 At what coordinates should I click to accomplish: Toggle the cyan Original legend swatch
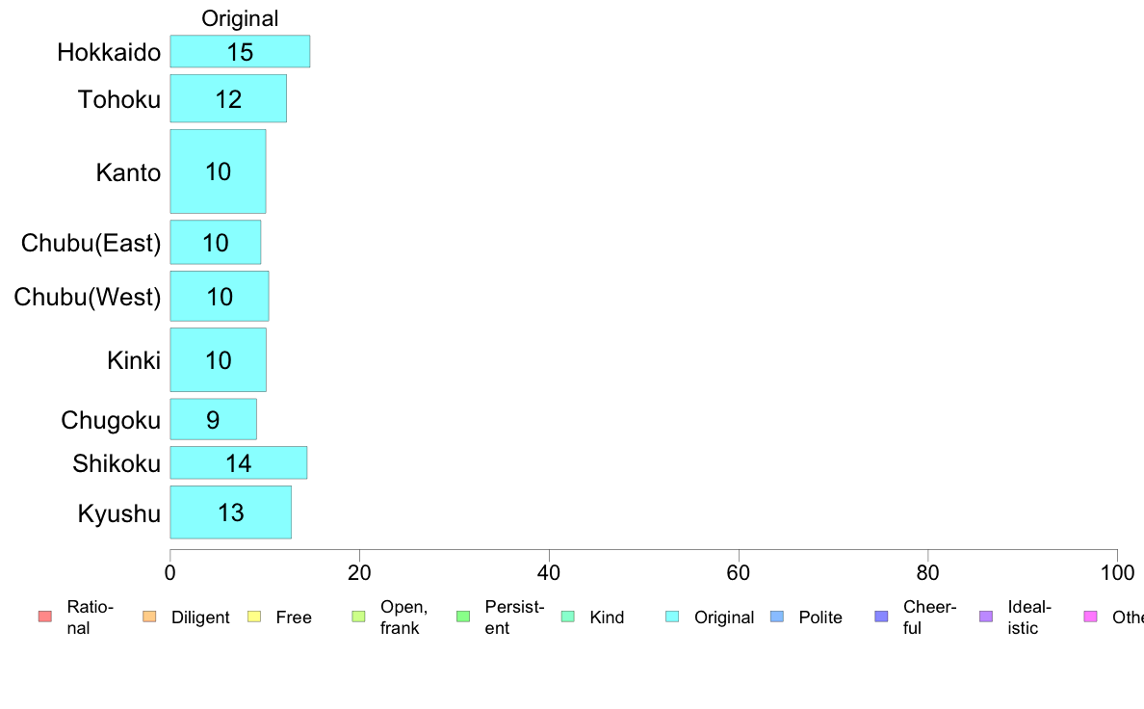pos(672,617)
